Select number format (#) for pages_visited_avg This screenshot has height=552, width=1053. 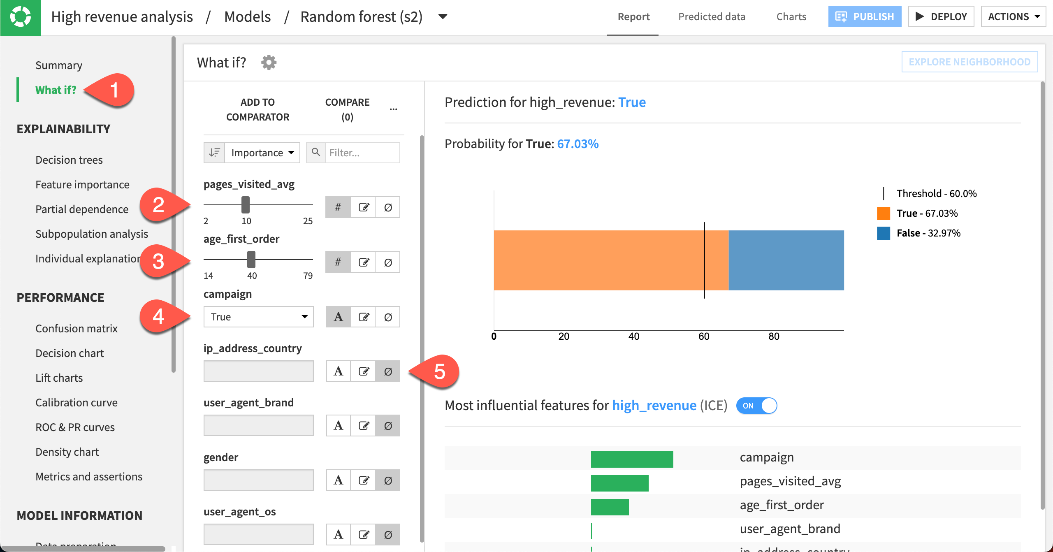(x=338, y=207)
